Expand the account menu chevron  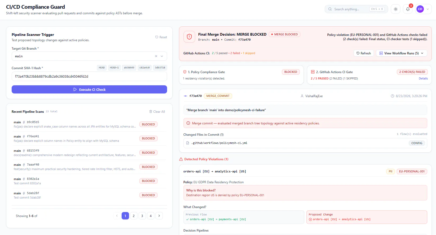tap(428, 9)
